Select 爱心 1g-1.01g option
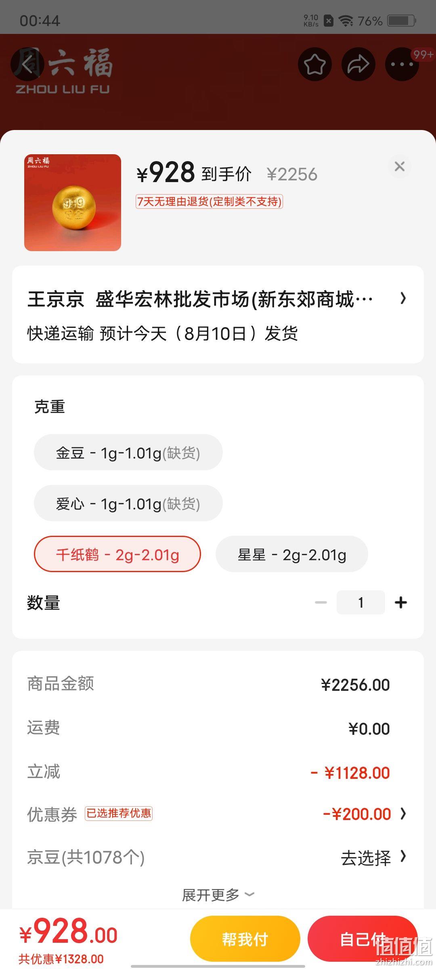The width and height of the screenshot is (436, 969). point(128,503)
